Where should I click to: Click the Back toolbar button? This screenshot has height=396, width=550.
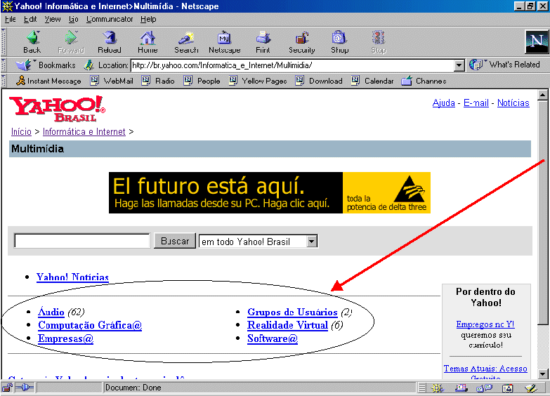click(x=32, y=42)
